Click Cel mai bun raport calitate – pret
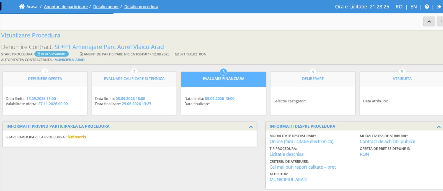443x191 pixels. (303, 167)
